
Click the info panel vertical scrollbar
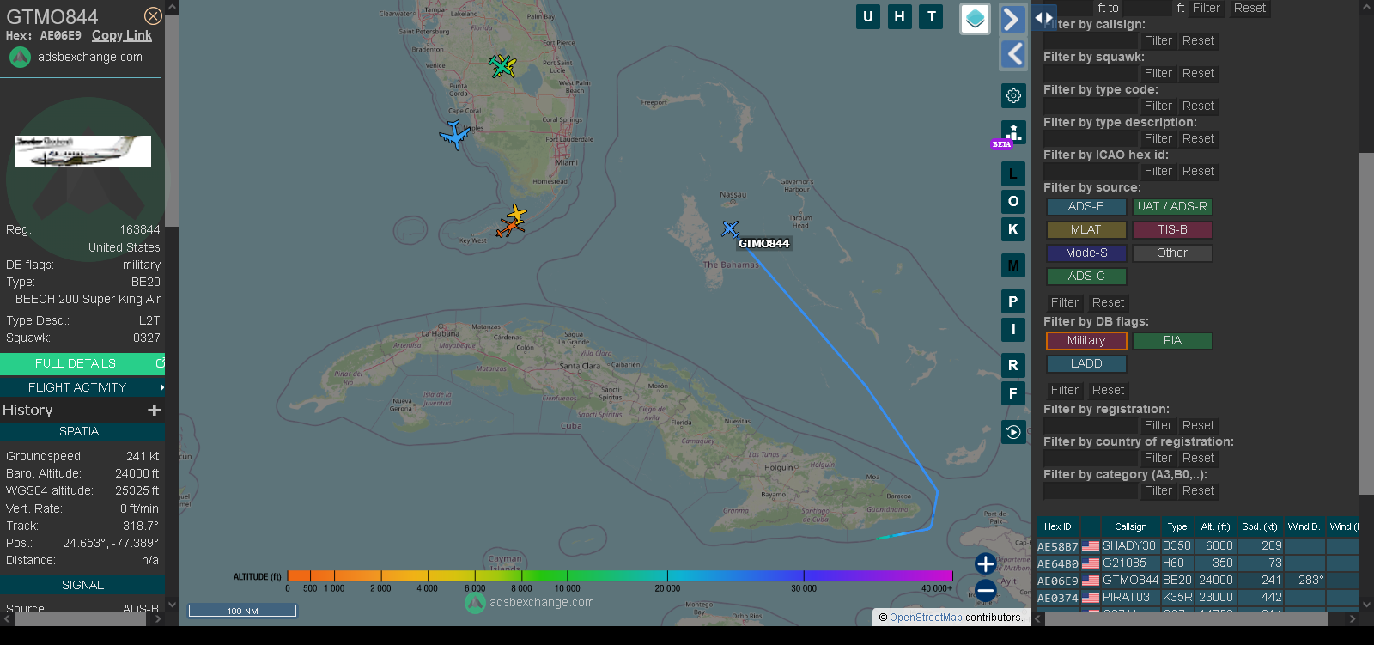pyautogui.click(x=172, y=120)
